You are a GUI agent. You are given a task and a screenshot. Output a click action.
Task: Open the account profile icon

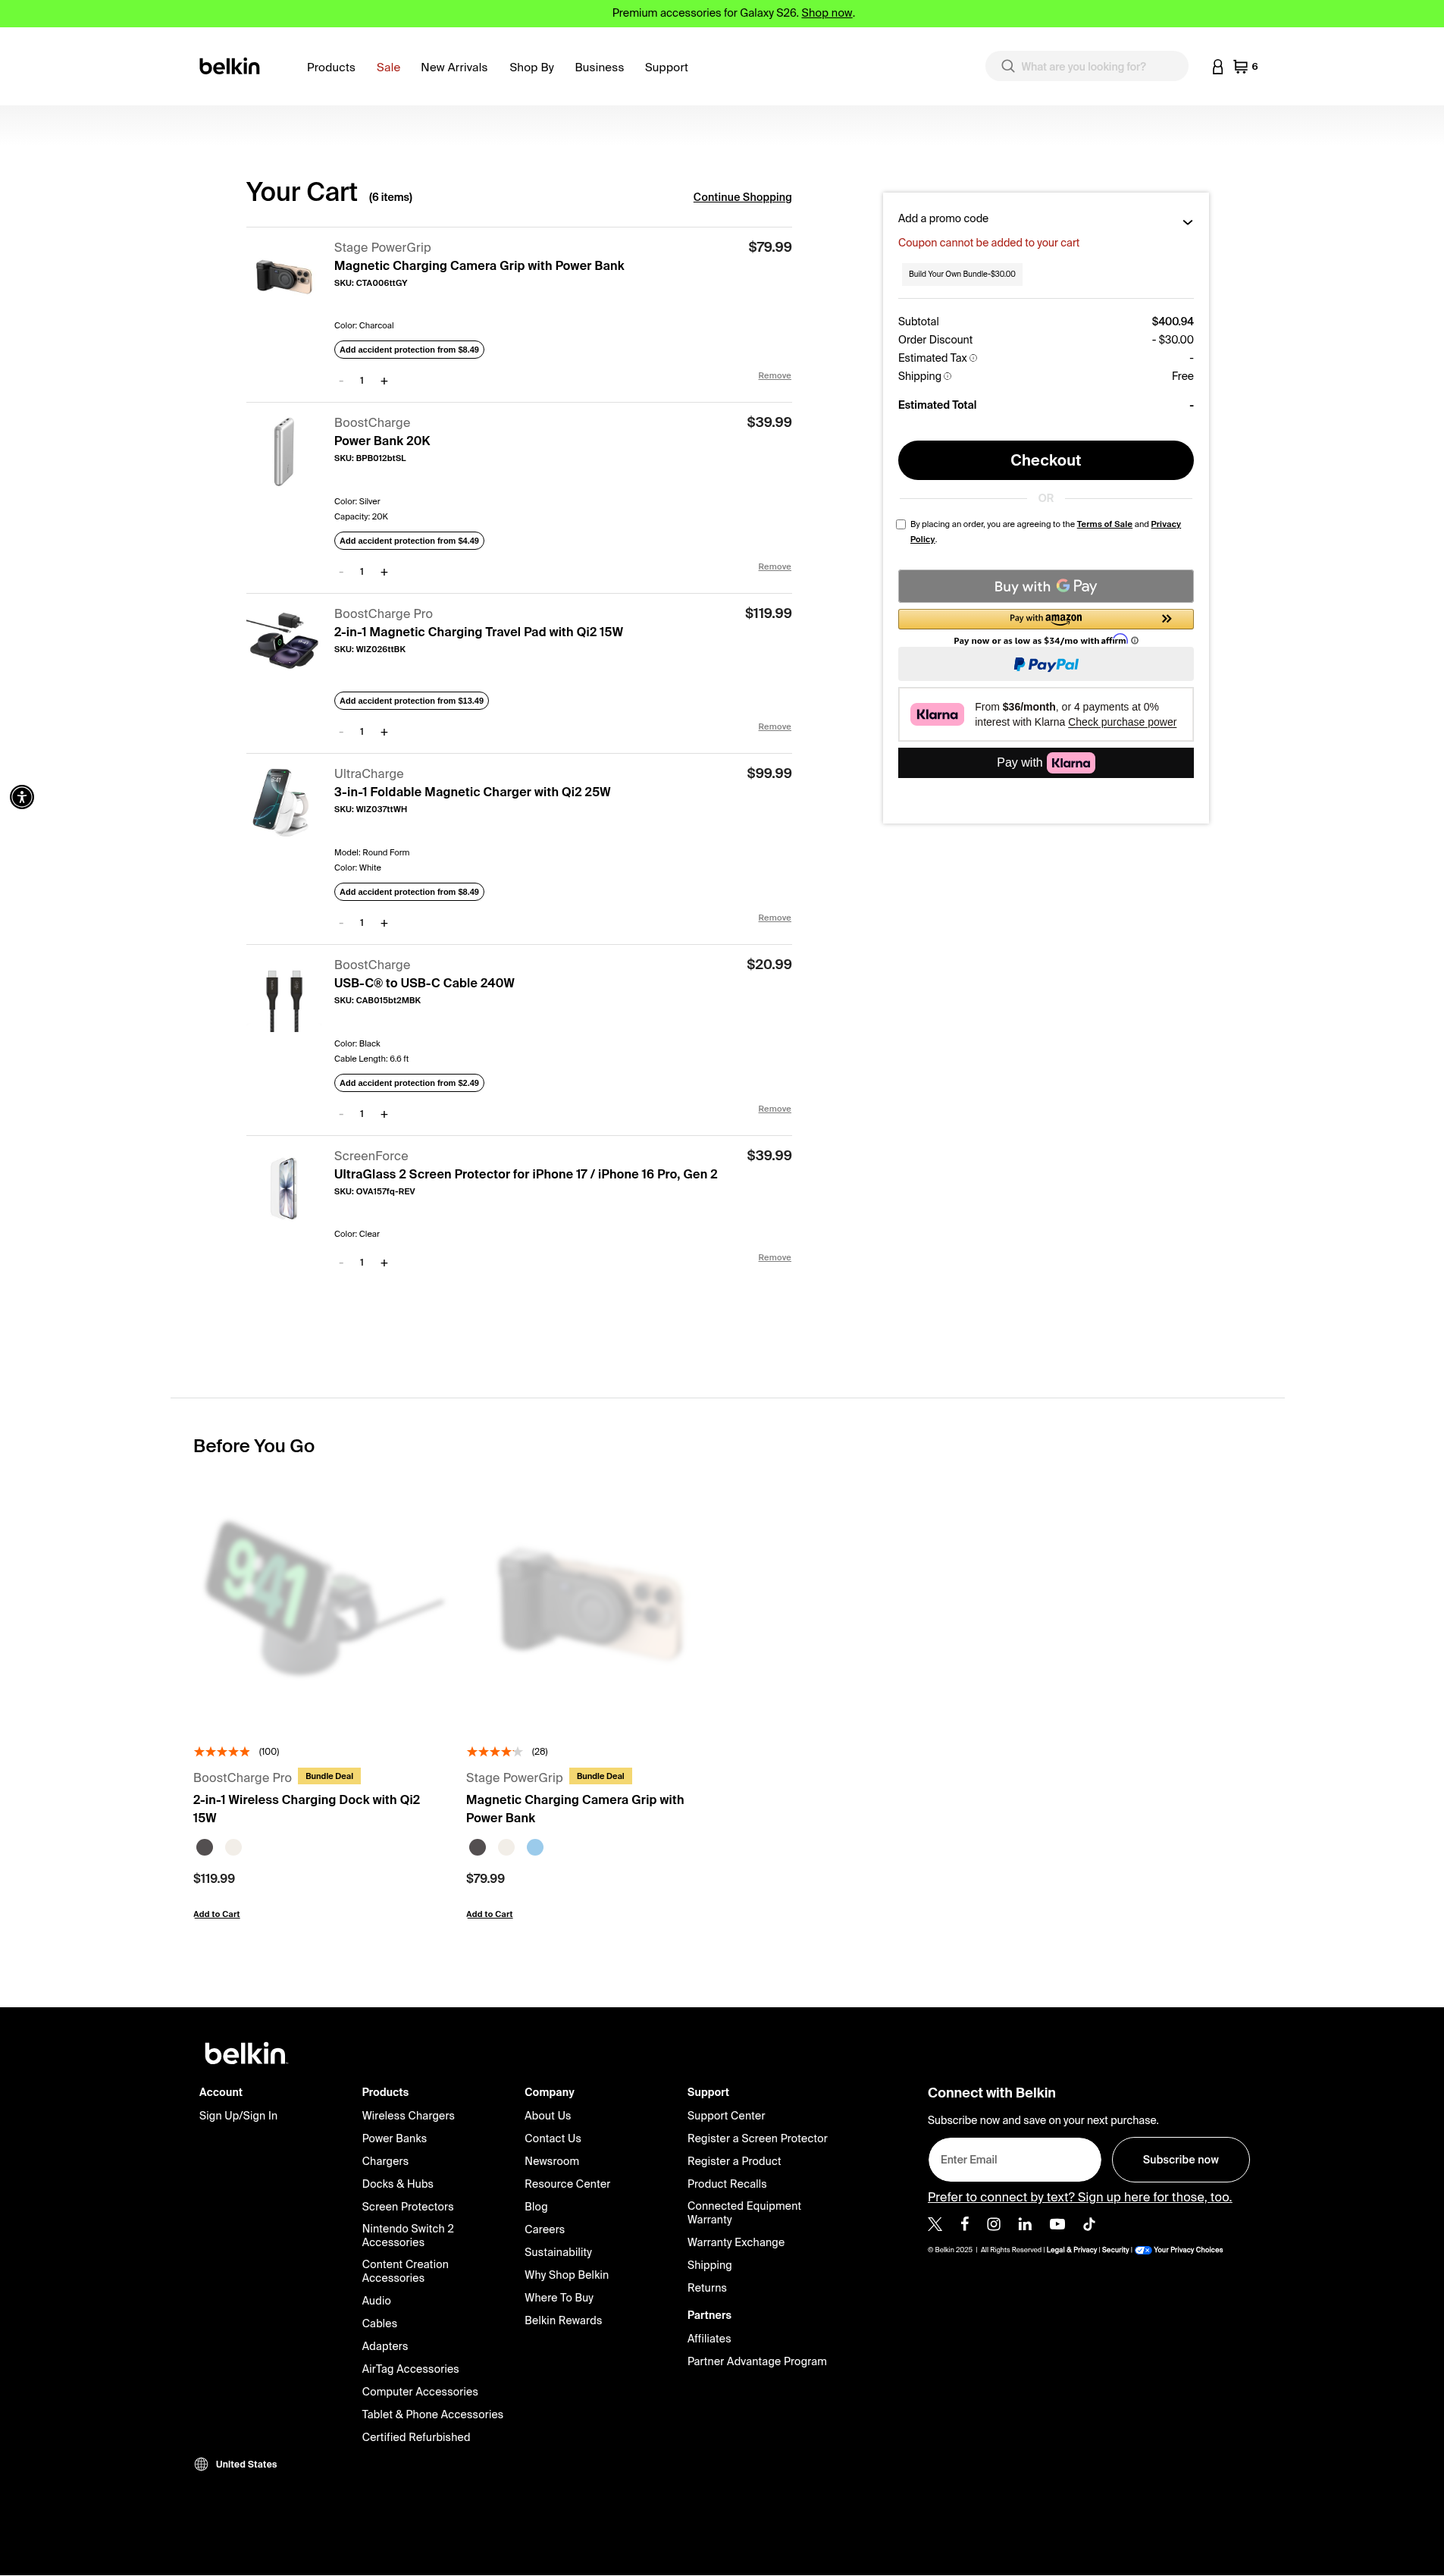pyautogui.click(x=1217, y=67)
